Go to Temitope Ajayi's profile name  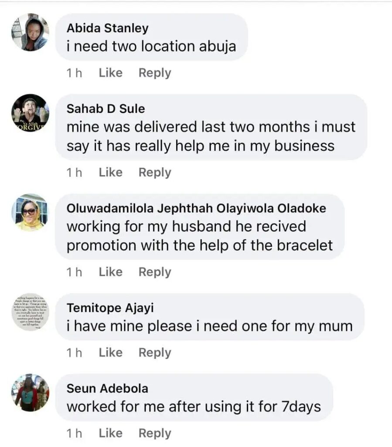coord(110,308)
